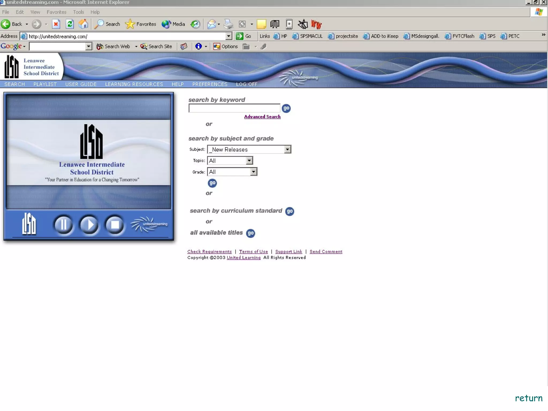Viewport: 548px width, 411px height.
Task: Open the Check Requirements link
Action: point(209,252)
